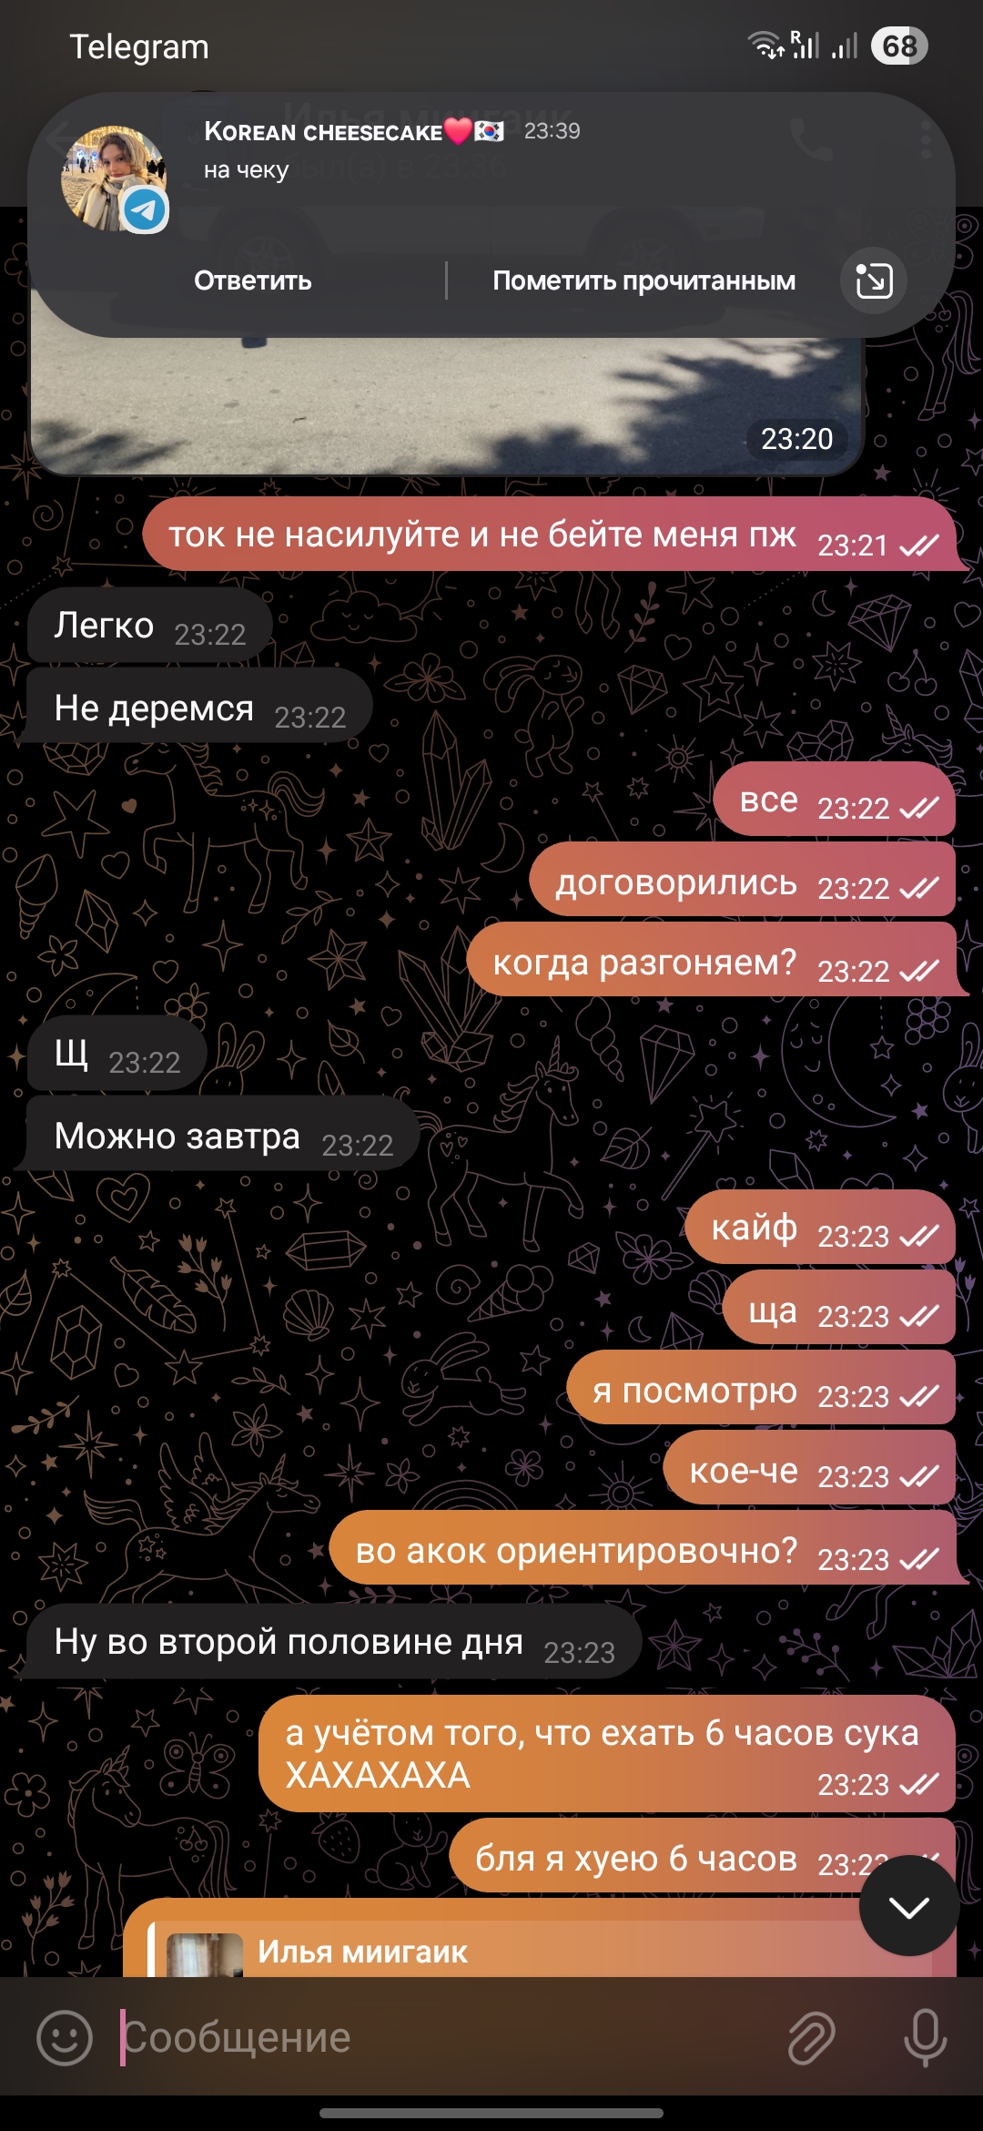
Task: Tap the emoji smiley icon
Action: pyautogui.click(x=65, y=2037)
